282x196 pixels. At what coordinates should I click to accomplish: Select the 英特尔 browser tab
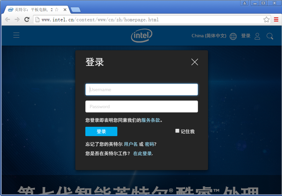point(36,10)
